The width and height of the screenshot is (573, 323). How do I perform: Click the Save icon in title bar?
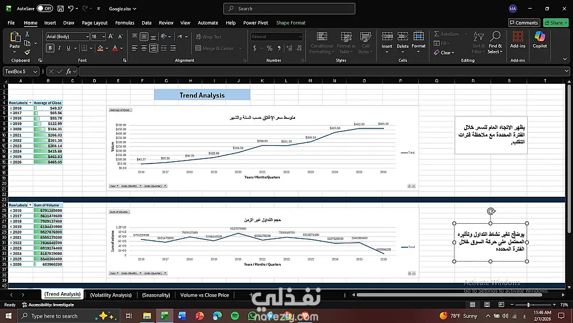click(x=61, y=9)
